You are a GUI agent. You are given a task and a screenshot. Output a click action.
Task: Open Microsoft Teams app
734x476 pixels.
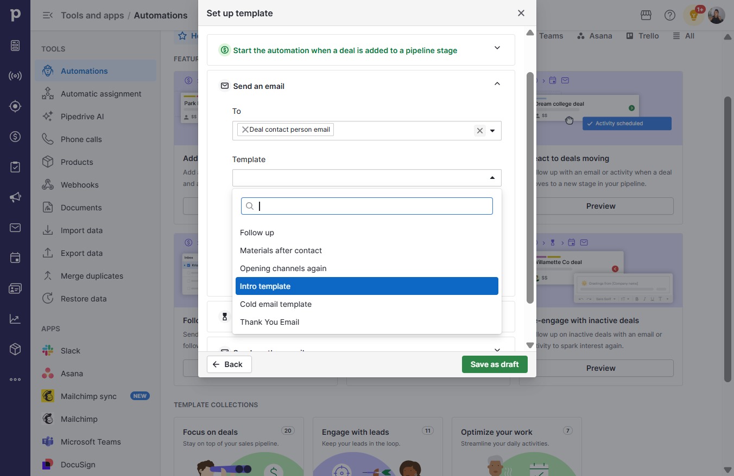[x=96, y=442]
